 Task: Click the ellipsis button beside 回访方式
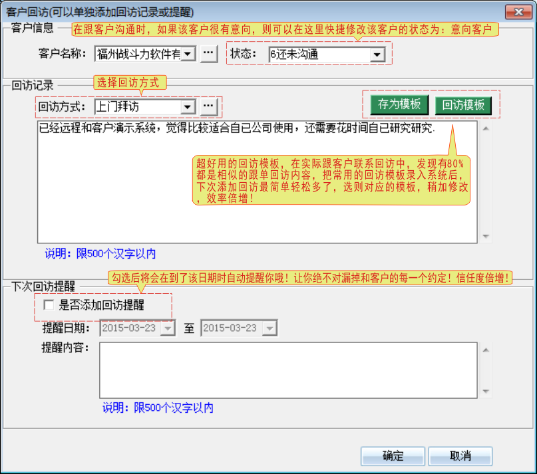click(x=208, y=106)
